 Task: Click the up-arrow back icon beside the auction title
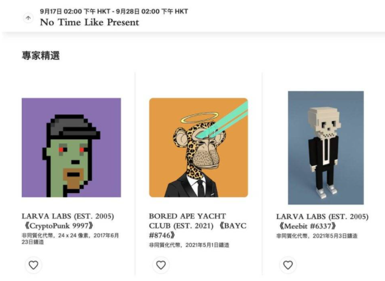click(x=28, y=18)
